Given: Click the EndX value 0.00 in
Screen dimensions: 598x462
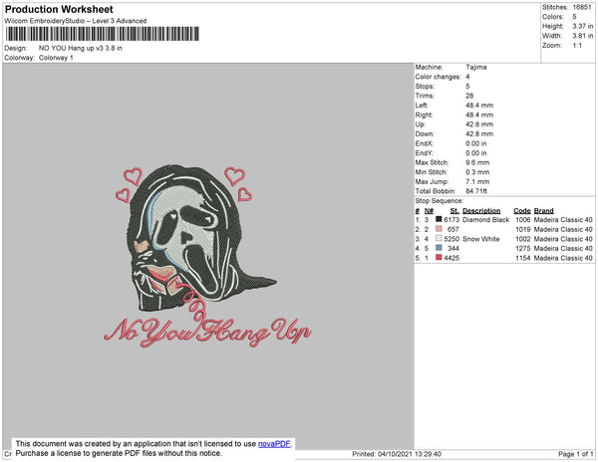Looking at the screenshot, I should pos(476,143).
